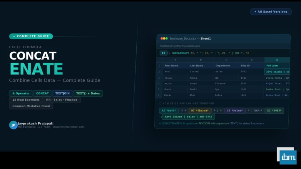Select the Sneha first name cell
The width and height of the screenshot is (301, 169).
click(175, 89)
